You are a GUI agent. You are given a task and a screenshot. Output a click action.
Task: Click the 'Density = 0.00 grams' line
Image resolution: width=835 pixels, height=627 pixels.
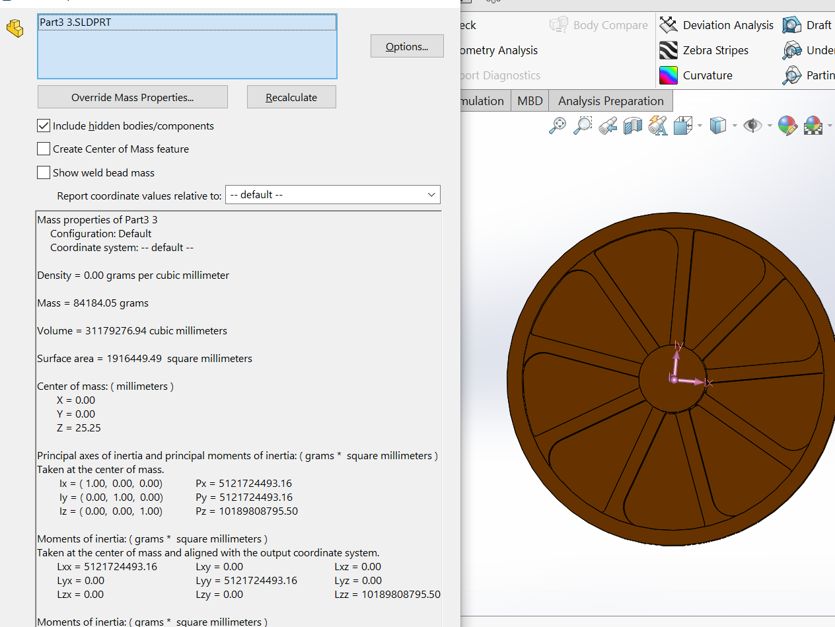(133, 275)
